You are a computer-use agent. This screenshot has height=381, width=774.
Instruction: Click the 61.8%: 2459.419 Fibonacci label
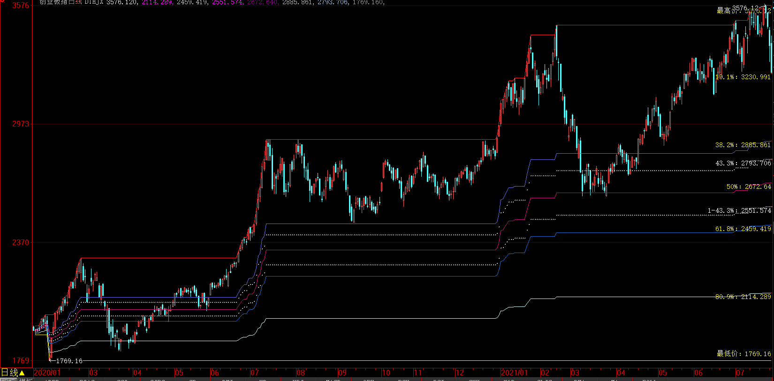click(743, 229)
